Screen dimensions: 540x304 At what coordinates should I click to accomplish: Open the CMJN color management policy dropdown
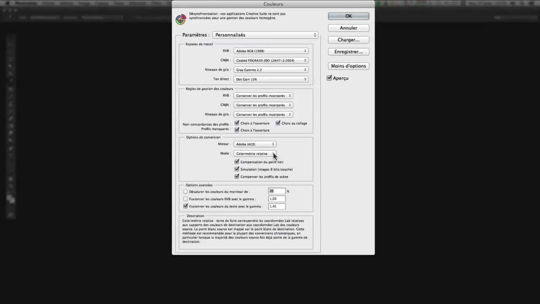point(263,105)
